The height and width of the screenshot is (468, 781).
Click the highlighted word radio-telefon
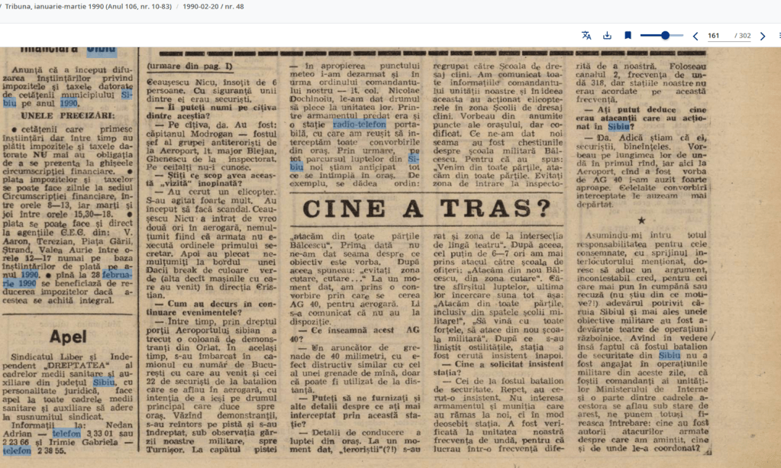(359, 124)
